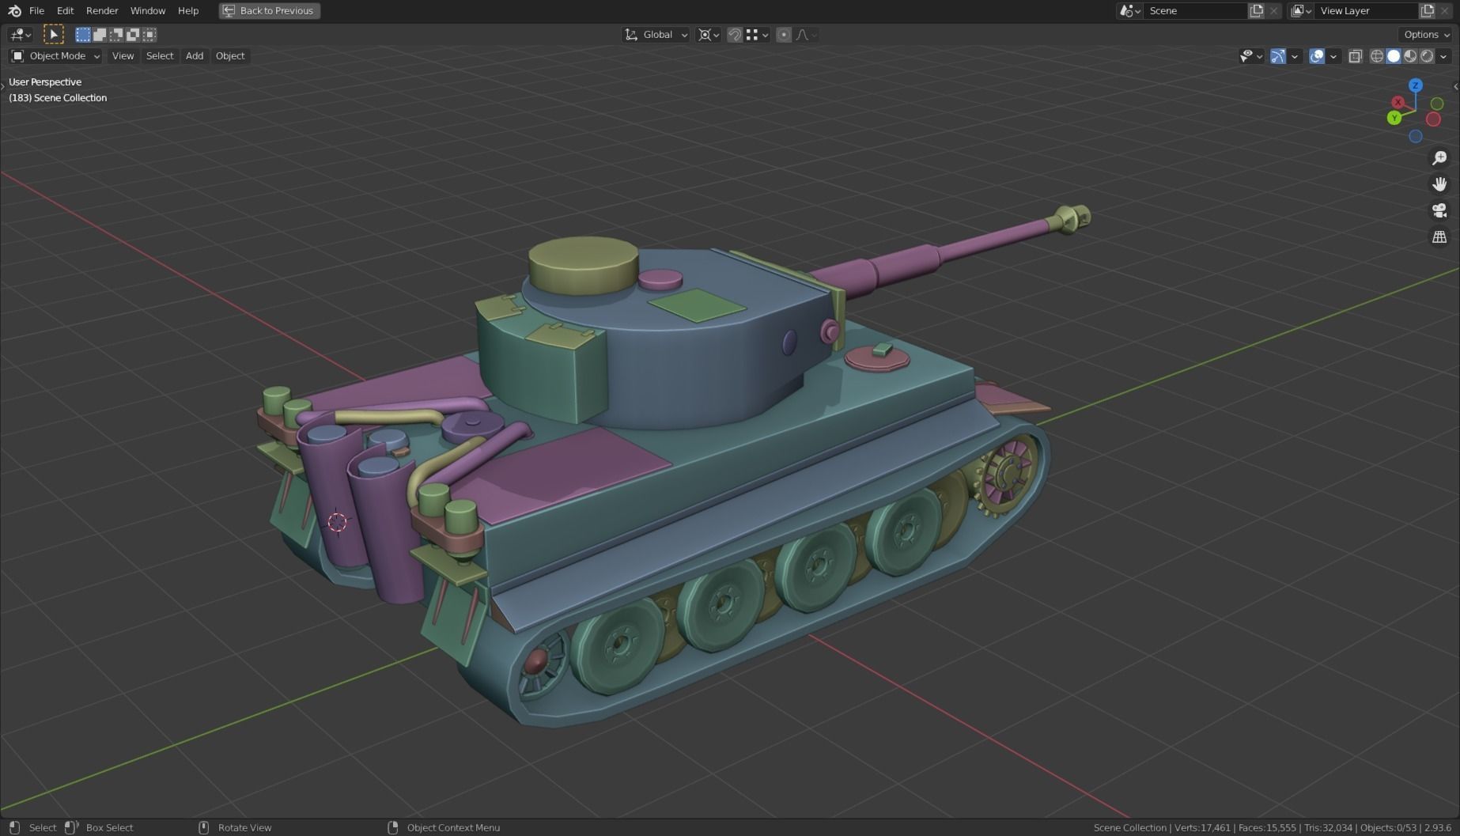This screenshot has width=1460, height=836.
Task: Click the negative X axis circle on gizmo
Action: (x=1433, y=119)
